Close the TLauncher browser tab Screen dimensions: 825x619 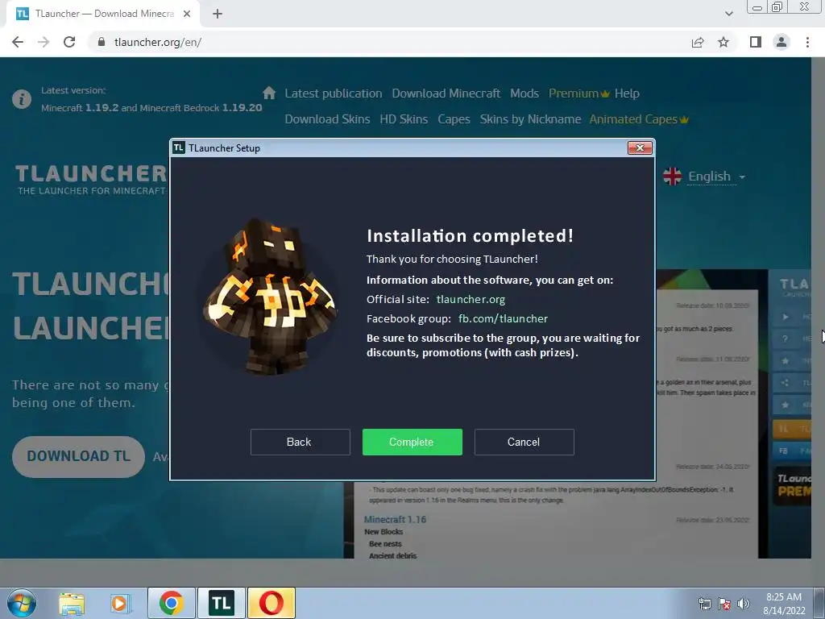[187, 15]
